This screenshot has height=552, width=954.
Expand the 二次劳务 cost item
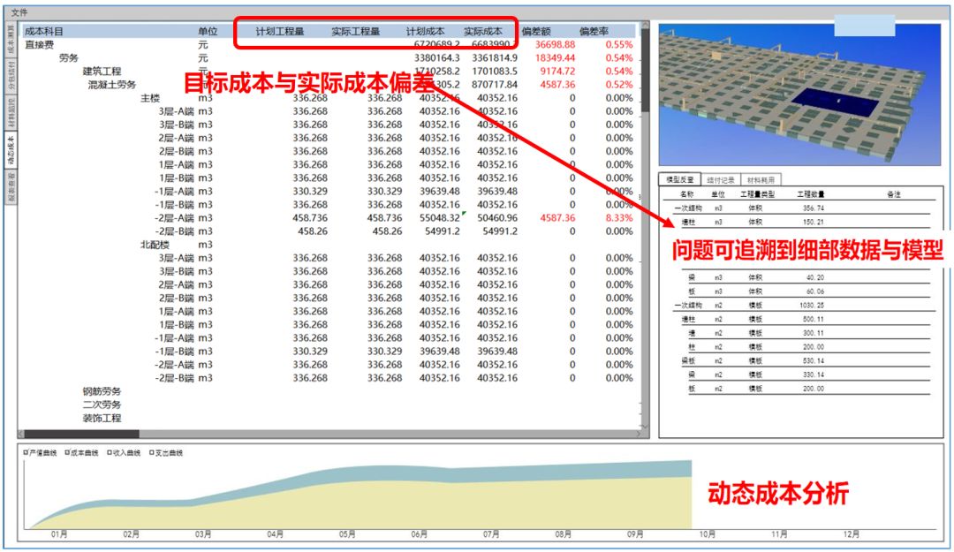tap(102, 405)
